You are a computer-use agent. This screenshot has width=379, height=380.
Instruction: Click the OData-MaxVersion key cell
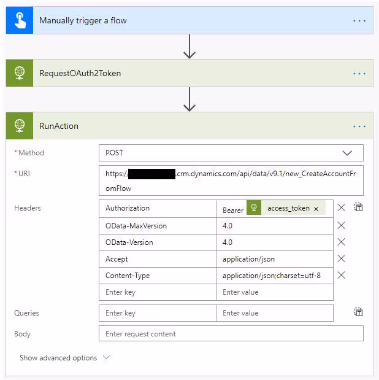[x=158, y=226]
